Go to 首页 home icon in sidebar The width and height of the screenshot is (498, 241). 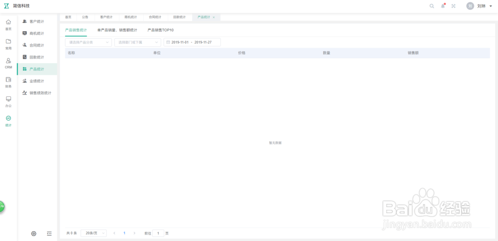coord(8,22)
